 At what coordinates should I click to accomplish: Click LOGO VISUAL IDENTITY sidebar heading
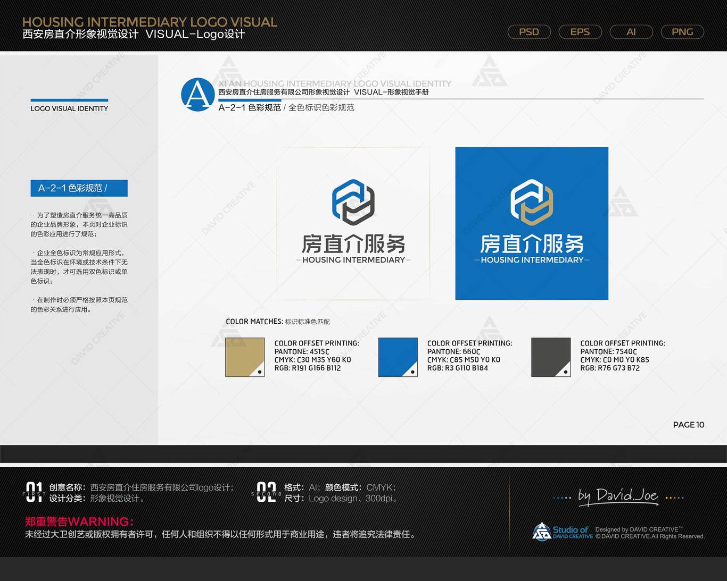pos(69,108)
